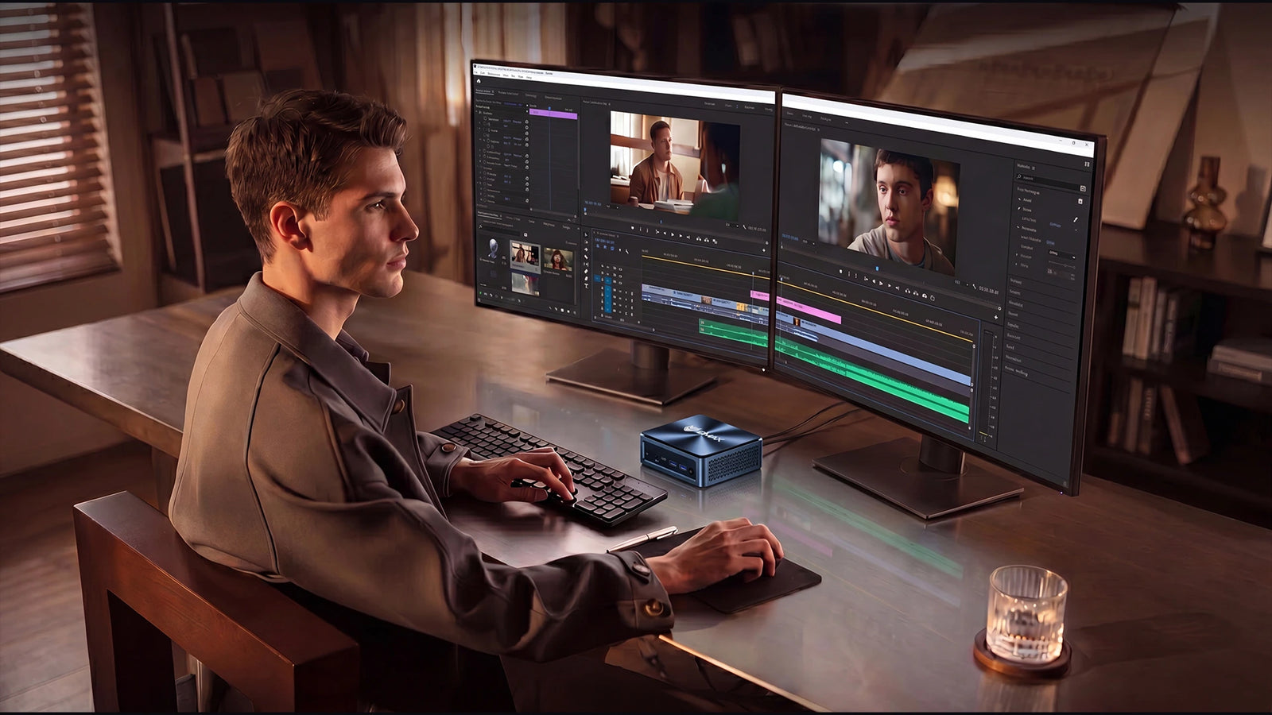Toggle Linked Selection in the timeline header

pyautogui.click(x=611, y=247)
